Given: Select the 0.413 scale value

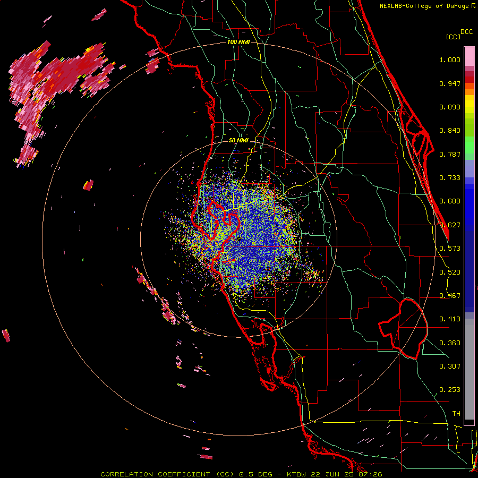Looking at the screenshot, I should 450,319.
